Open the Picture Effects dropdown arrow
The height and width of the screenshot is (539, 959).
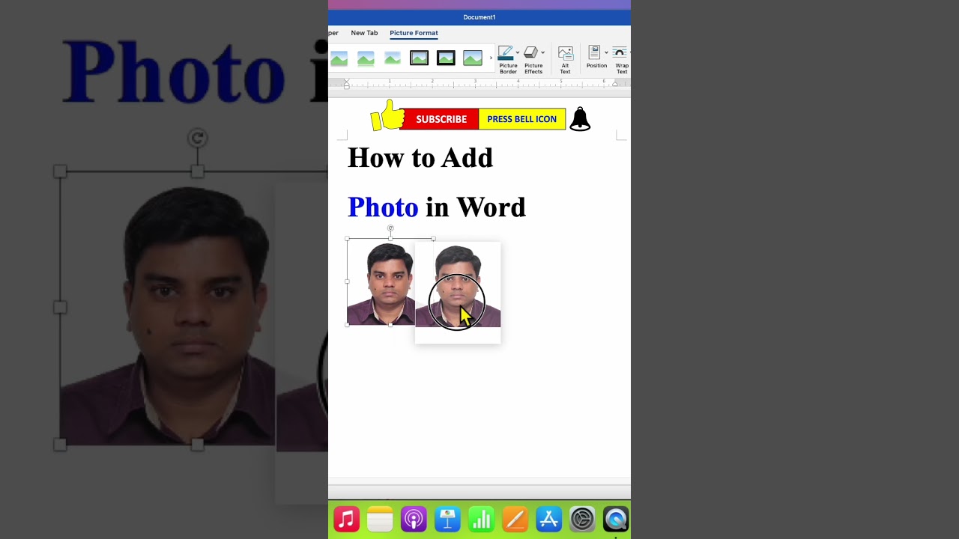click(x=542, y=52)
